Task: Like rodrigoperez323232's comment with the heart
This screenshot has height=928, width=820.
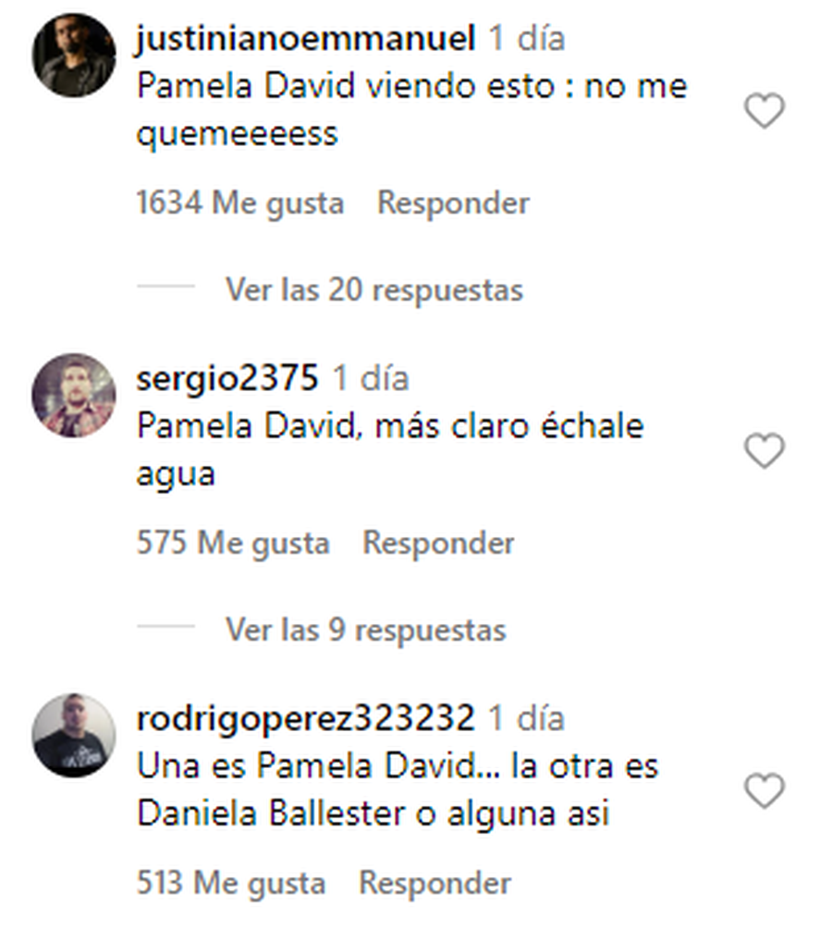Action: (764, 790)
